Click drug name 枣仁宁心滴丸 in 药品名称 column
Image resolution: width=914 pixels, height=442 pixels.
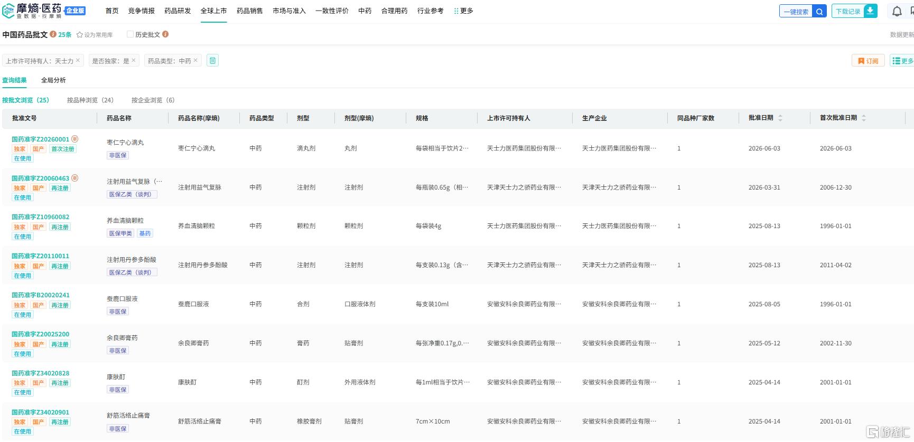pyautogui.click(x=125, y=143)
